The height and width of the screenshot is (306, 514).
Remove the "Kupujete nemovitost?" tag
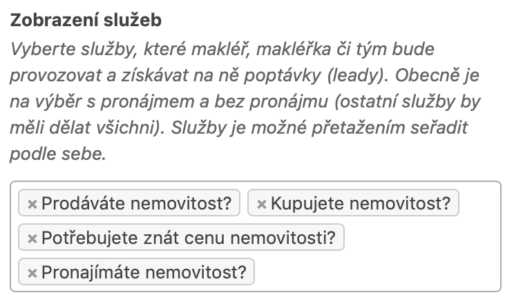point(261,204)
